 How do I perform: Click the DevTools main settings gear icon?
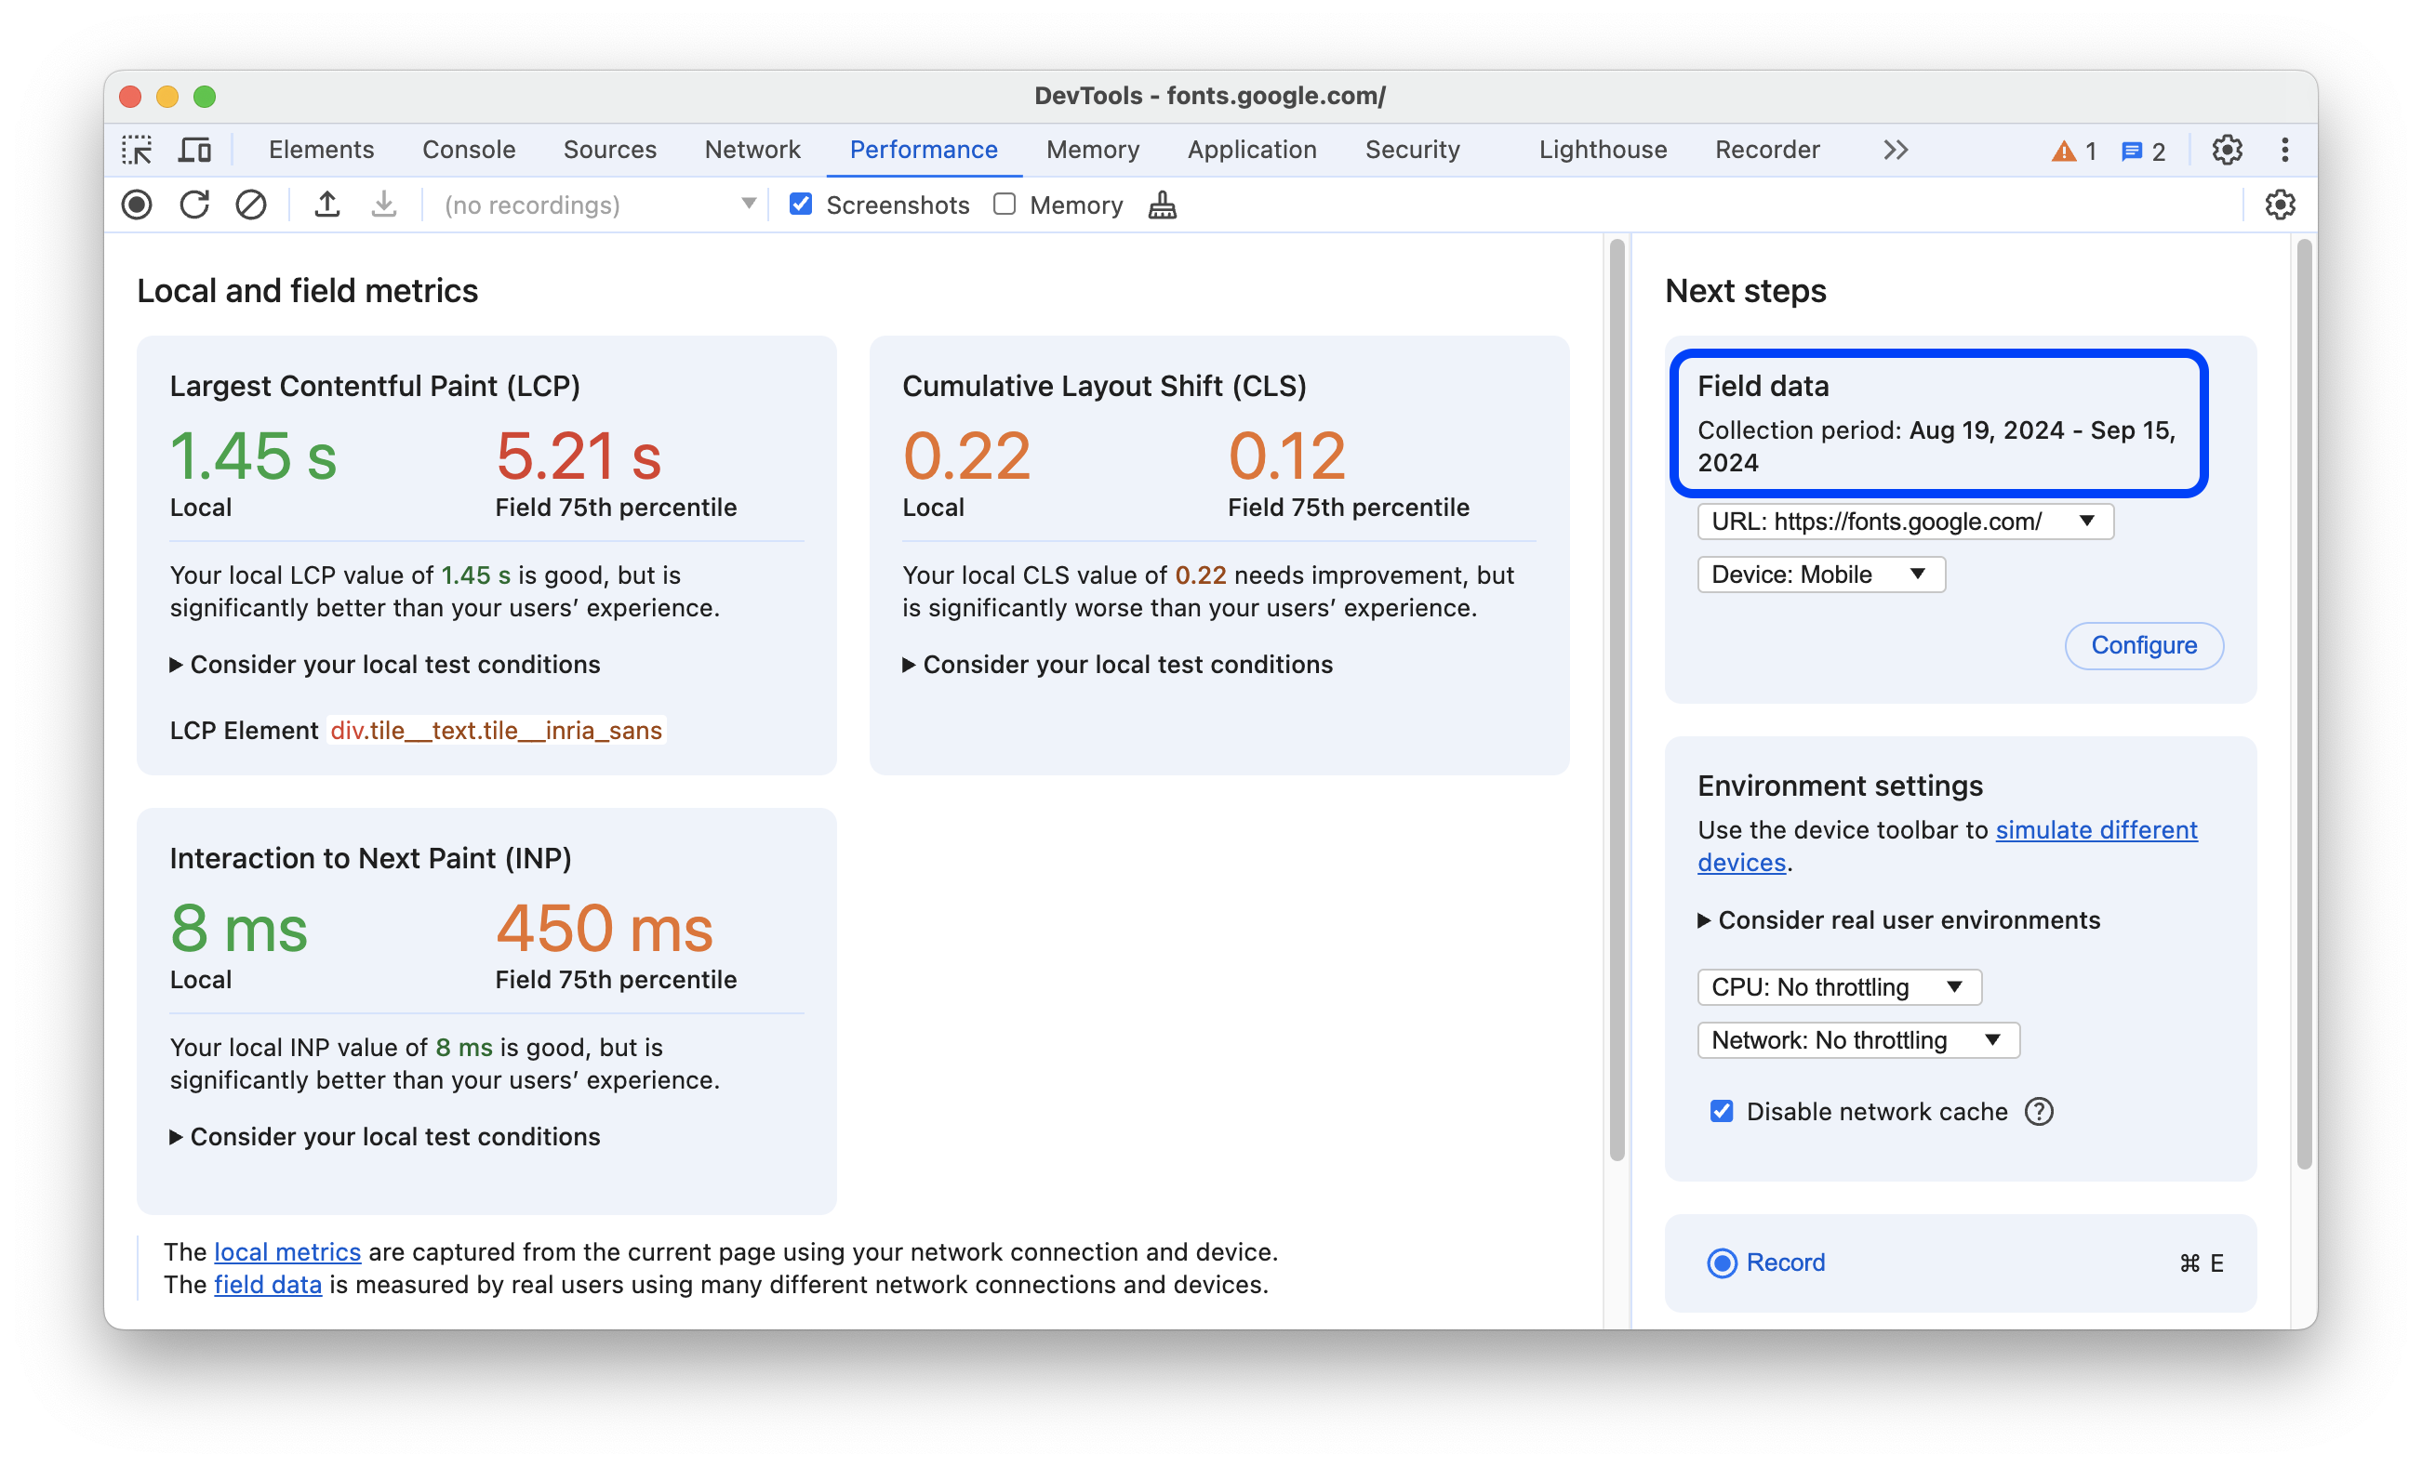tap(2229, 149)
